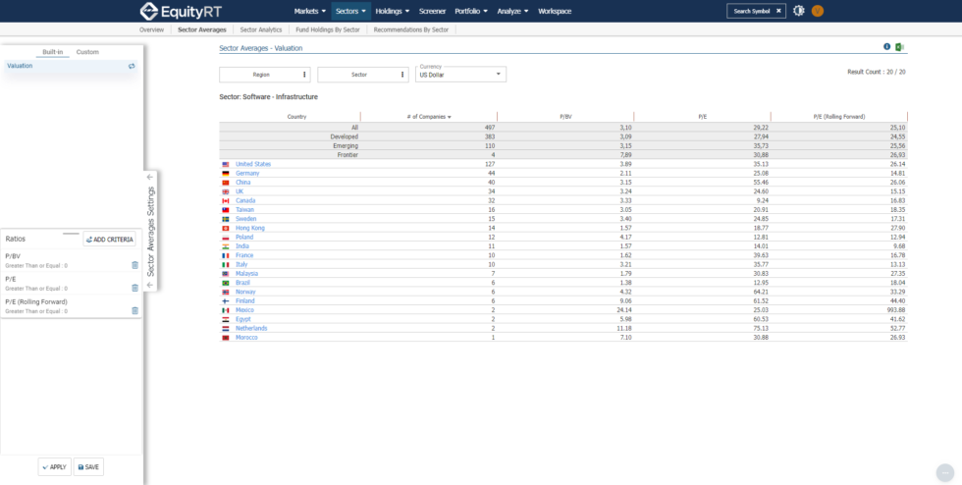The height and width of the screenshot is (485, 962).
Task: Switch to the Sector Analytics tab
Action: 261,30
